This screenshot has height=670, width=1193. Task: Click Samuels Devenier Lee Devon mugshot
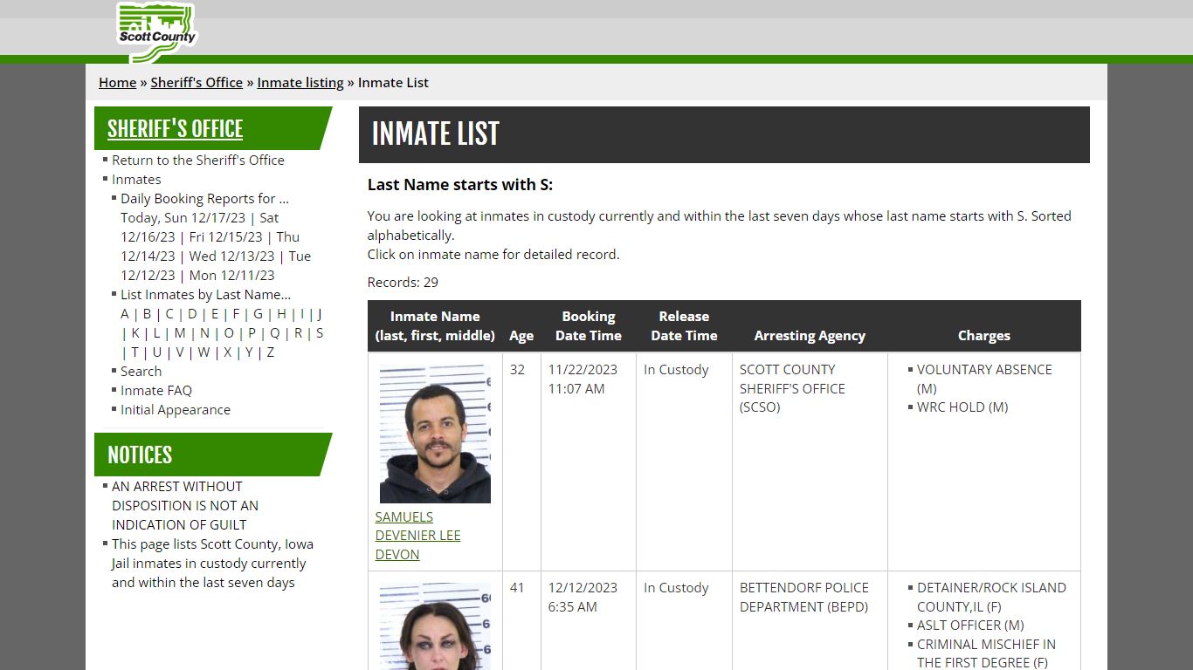pos(435,434)
